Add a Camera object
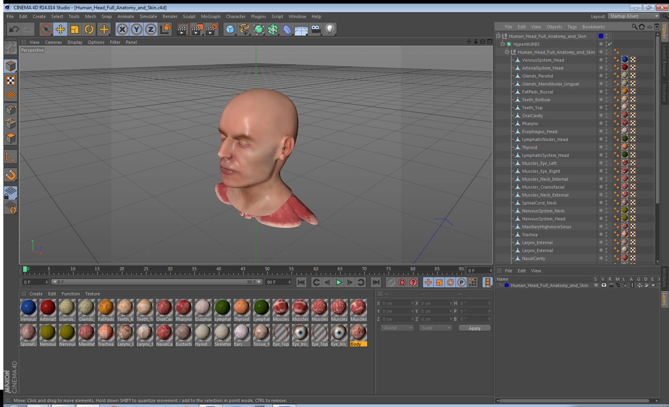The height and width of the screenshot is (407, 669). [x=315, y=29]
